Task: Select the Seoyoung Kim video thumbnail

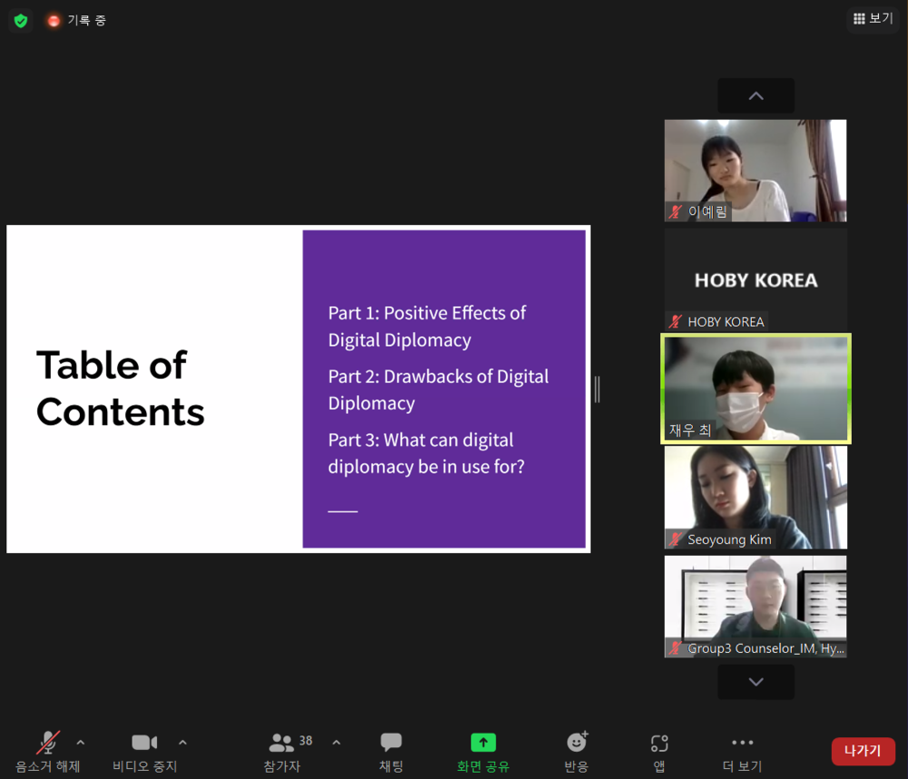Action: point(755,497)
